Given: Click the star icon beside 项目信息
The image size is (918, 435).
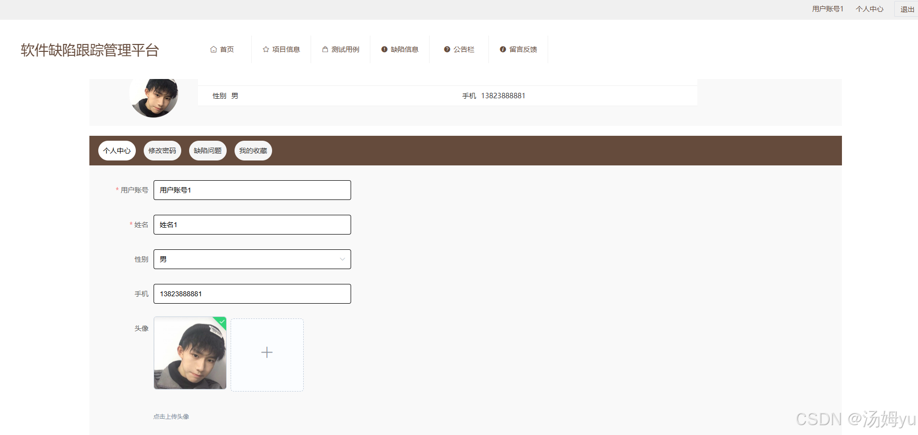Looking at the screenshot, I should click(x=266, y=49).
